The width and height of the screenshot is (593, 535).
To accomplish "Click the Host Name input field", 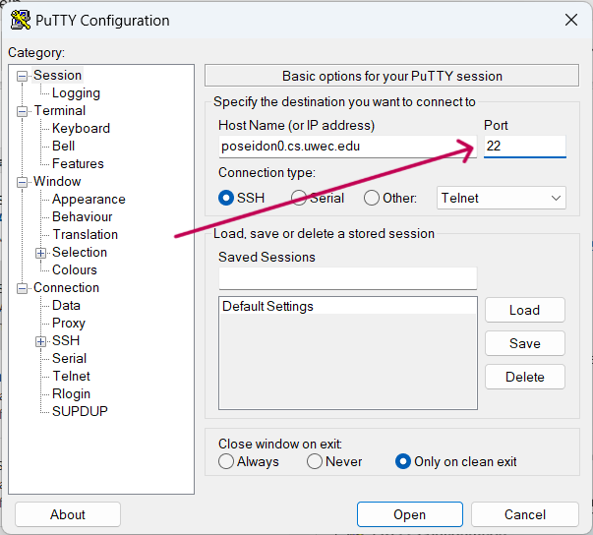I will [347, 147].
